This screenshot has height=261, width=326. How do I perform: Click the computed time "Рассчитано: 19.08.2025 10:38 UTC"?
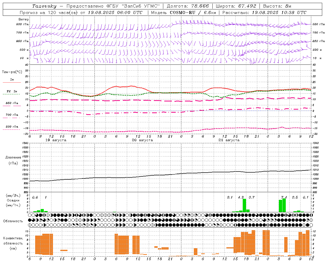point(264,12)
